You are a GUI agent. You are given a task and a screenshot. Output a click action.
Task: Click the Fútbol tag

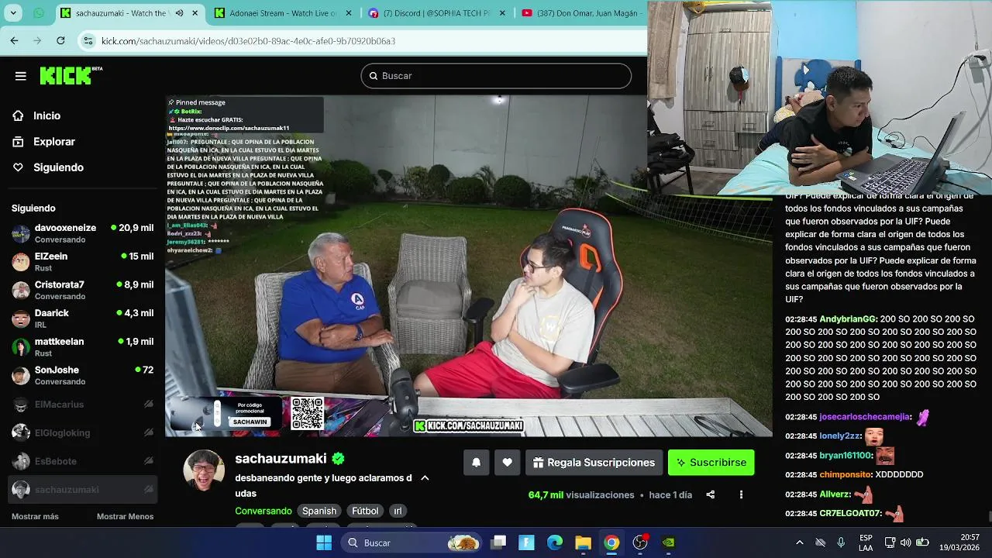pos(365,511)
